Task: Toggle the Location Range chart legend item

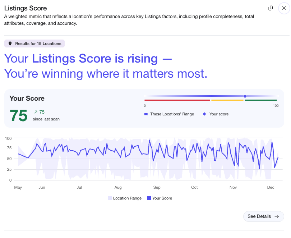Action: coord(124,198)
